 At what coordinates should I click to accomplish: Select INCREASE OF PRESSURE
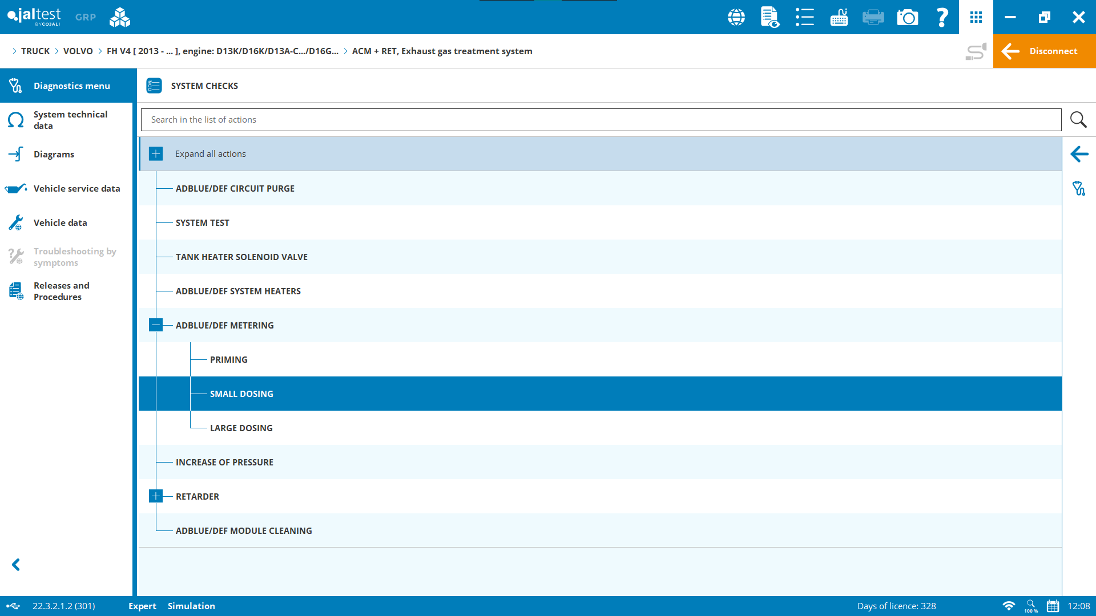pos(600,462)
